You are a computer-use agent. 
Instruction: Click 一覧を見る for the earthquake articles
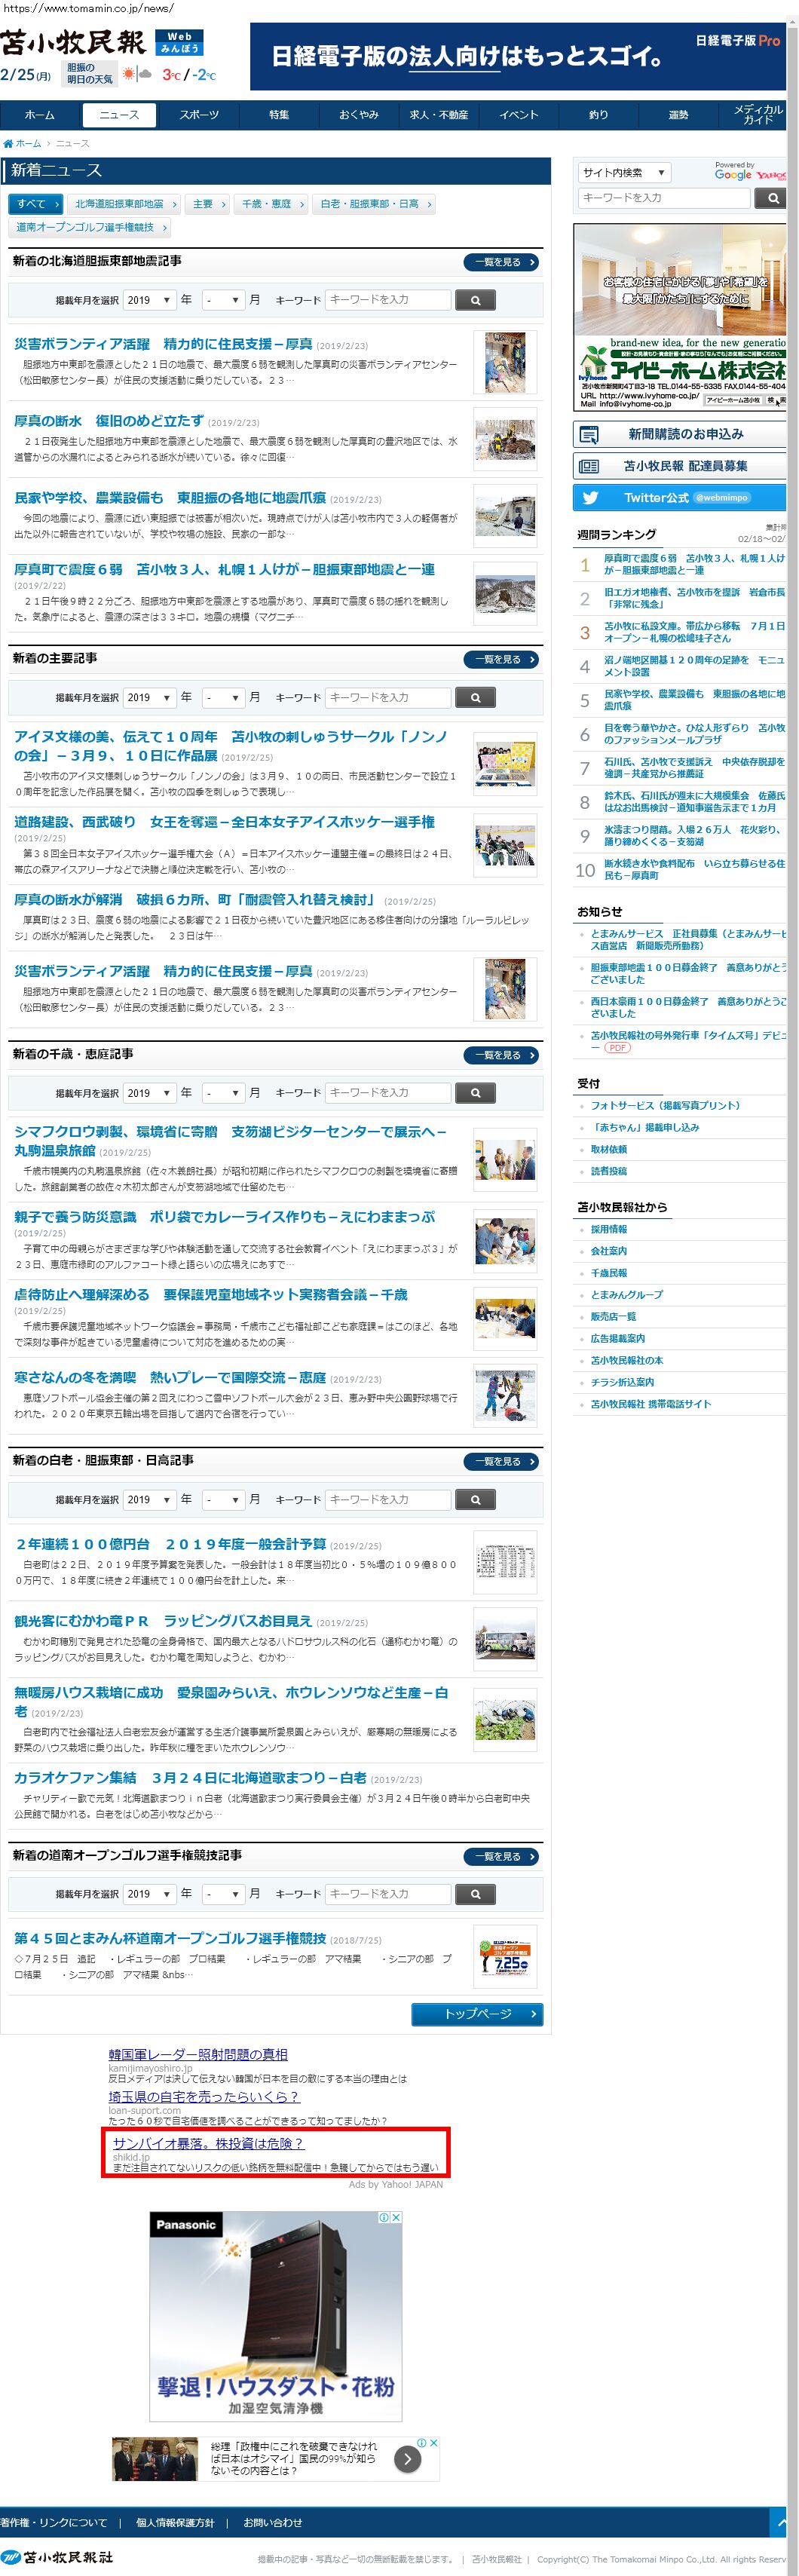[501, 262]
